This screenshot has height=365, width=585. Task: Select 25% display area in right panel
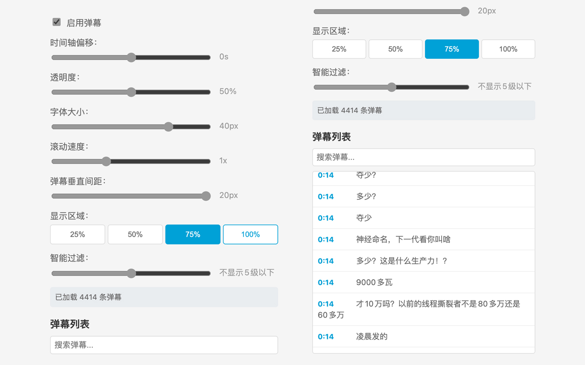pos(339,49)
